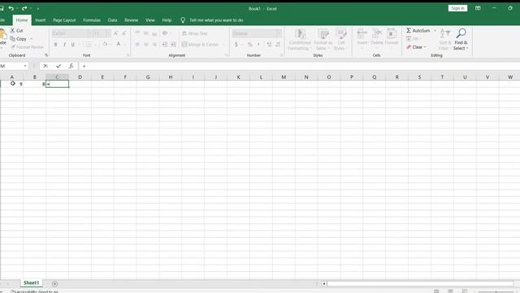Click Increase Font Size button

point(115,33)
